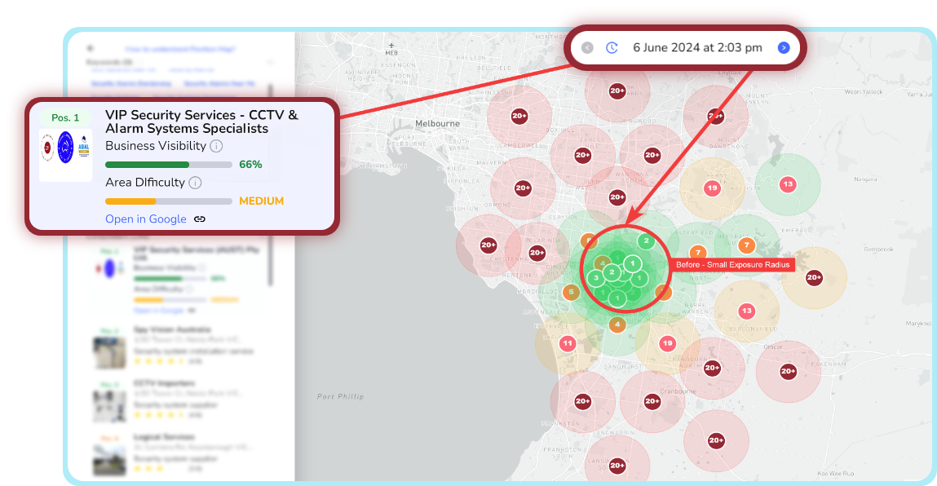Select the 20+ marker above Cheltenham
Viewport: 937px width, 486px height.
coord(488,245)
